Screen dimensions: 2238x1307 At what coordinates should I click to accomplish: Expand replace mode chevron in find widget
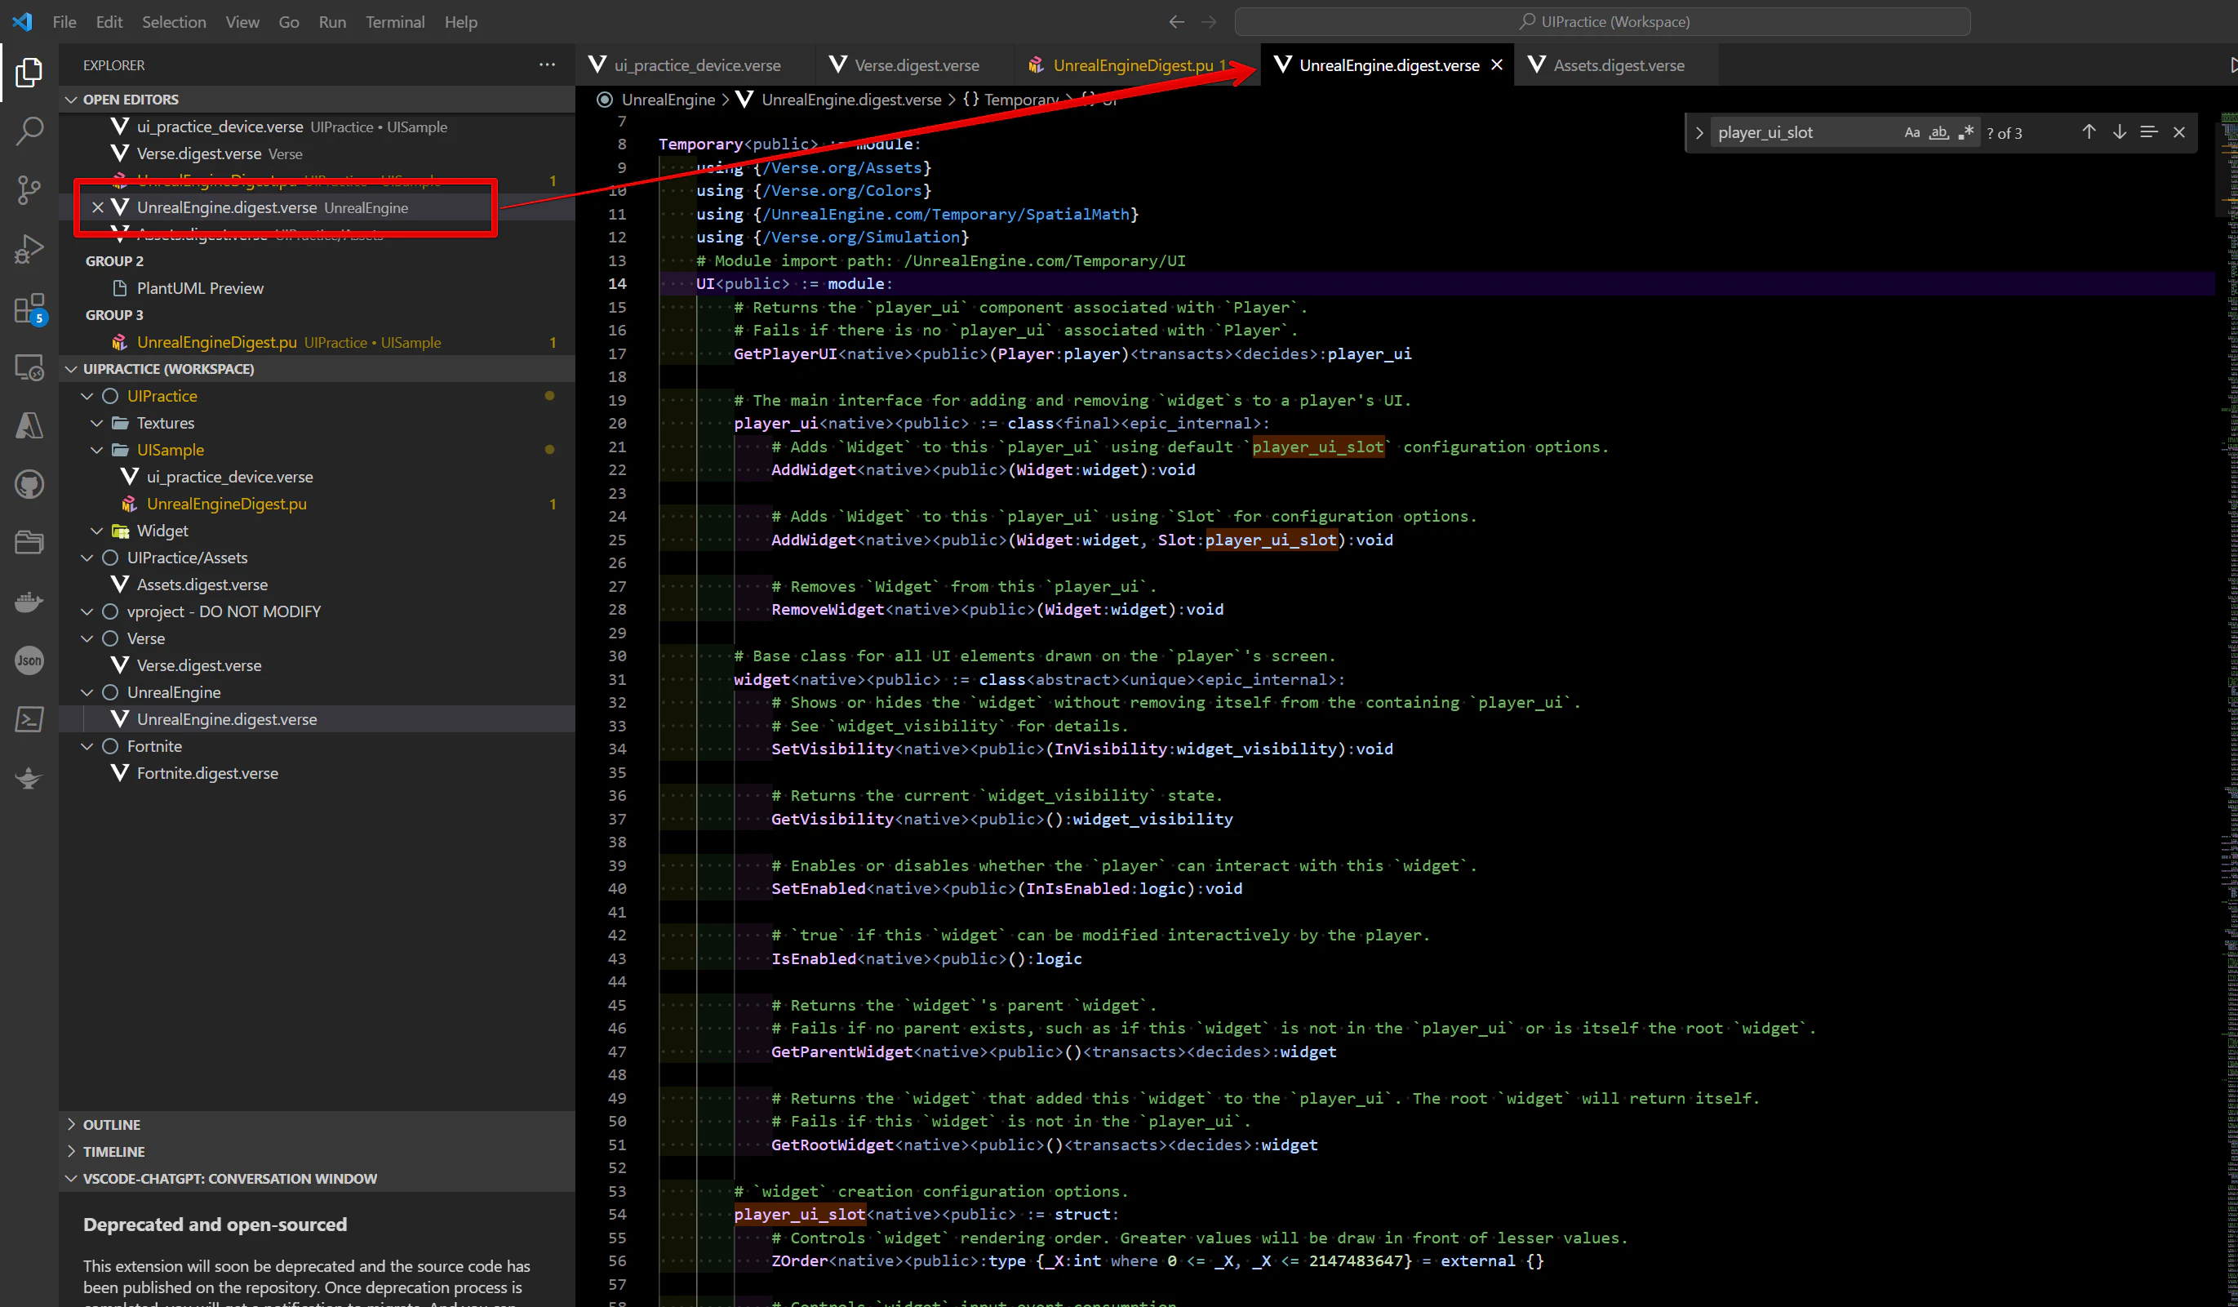coord(1699,132)
